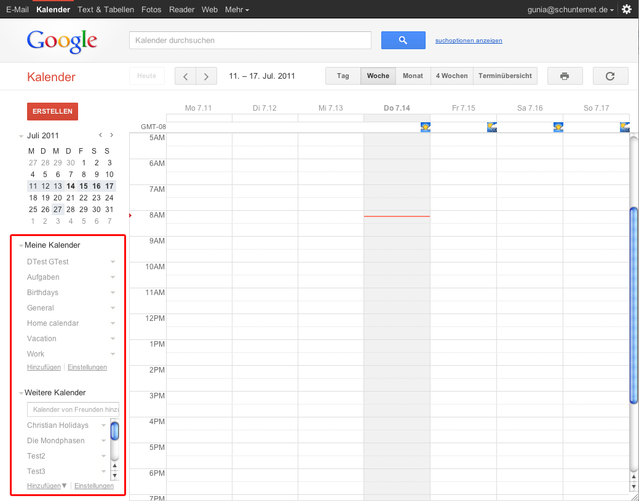Open weather icon for Do 7.14
The image size is (639, 501).
point(426,127)
